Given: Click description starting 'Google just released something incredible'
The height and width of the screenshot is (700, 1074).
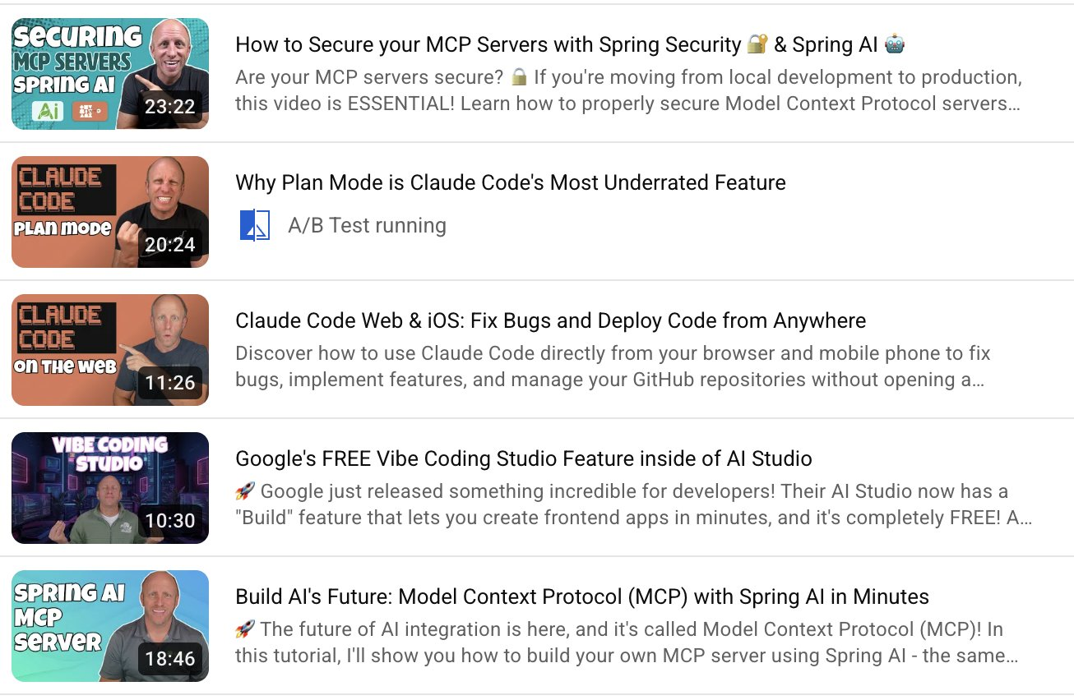Looking at the screenshot, I should coord(633,504).
